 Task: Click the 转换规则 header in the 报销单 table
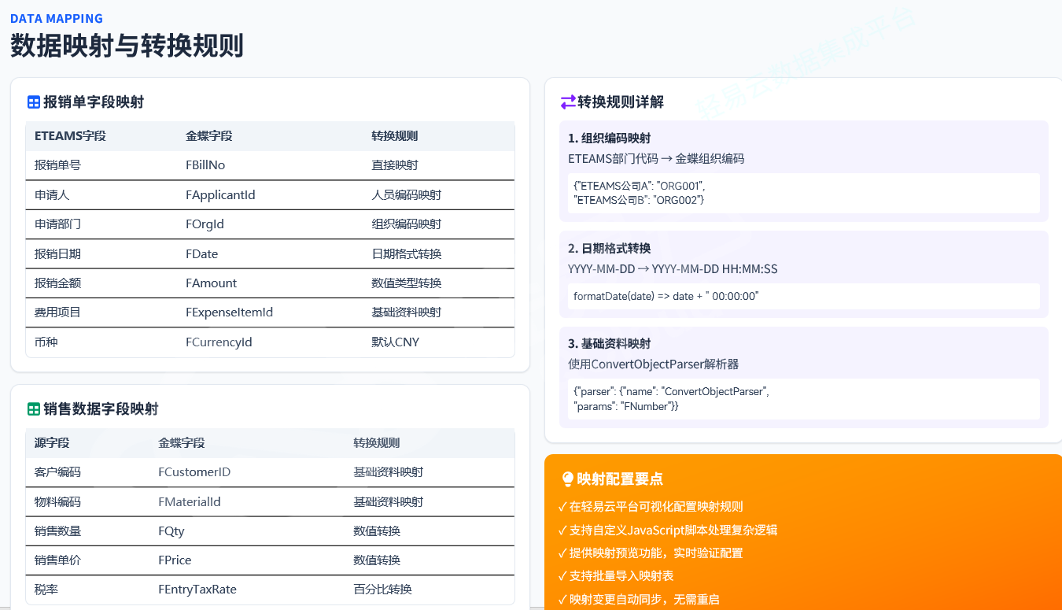point(394,136)
